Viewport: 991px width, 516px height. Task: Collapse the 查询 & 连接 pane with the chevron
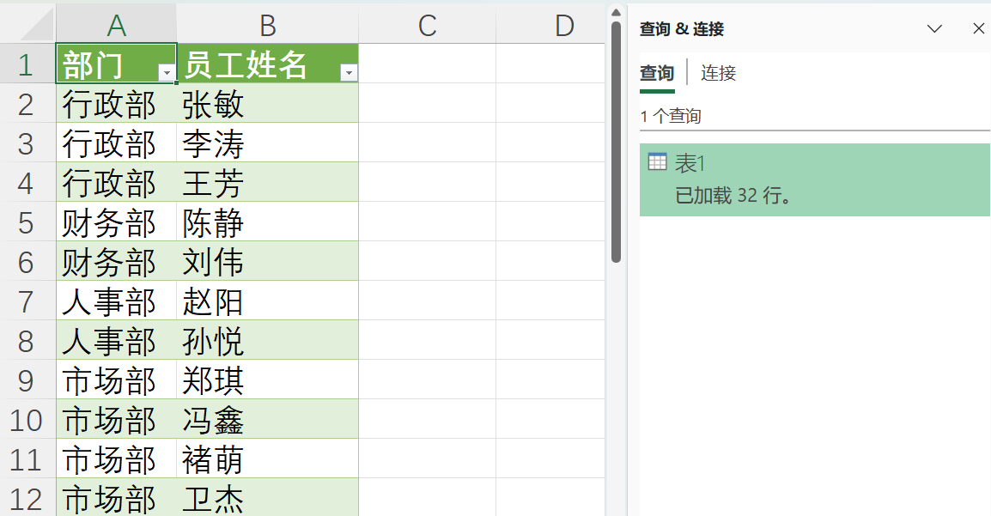(934, 28)
